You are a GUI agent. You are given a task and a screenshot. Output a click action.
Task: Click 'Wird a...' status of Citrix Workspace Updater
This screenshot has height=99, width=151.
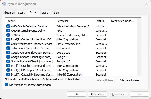click(x=101, y=44)
